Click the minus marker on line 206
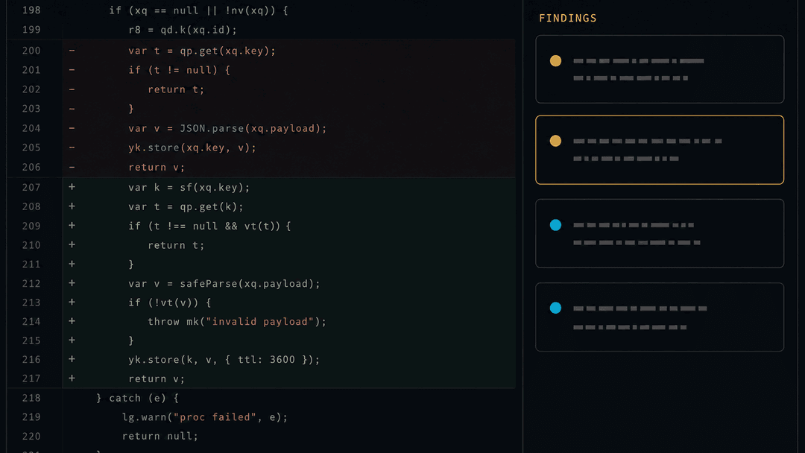Screen dimensions: 805x453 pos(72,167)
